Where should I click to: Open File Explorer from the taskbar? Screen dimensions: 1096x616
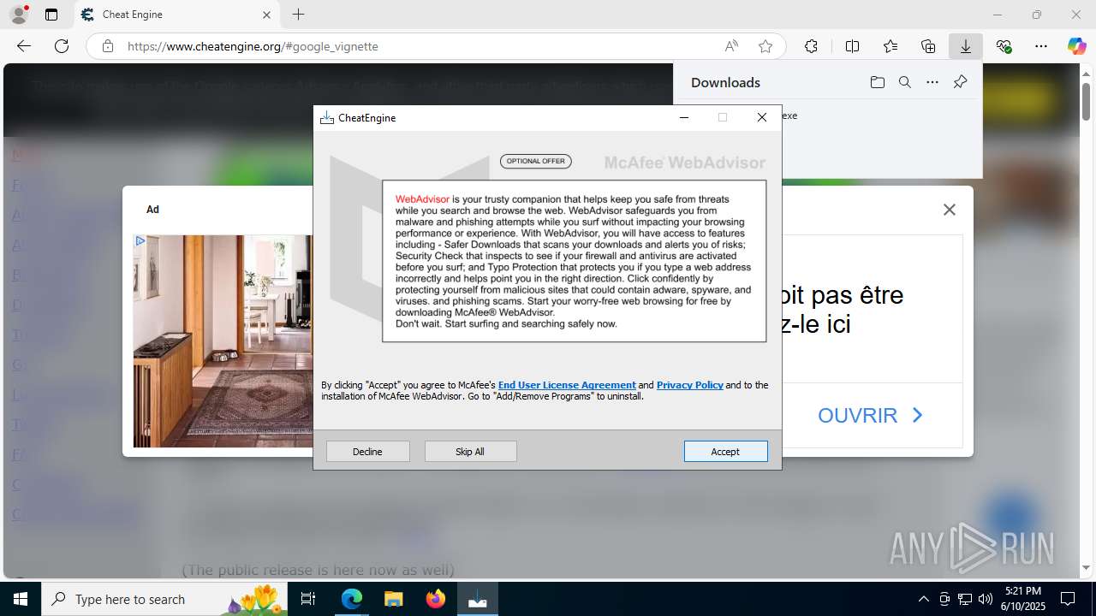(x=393, y=599)
